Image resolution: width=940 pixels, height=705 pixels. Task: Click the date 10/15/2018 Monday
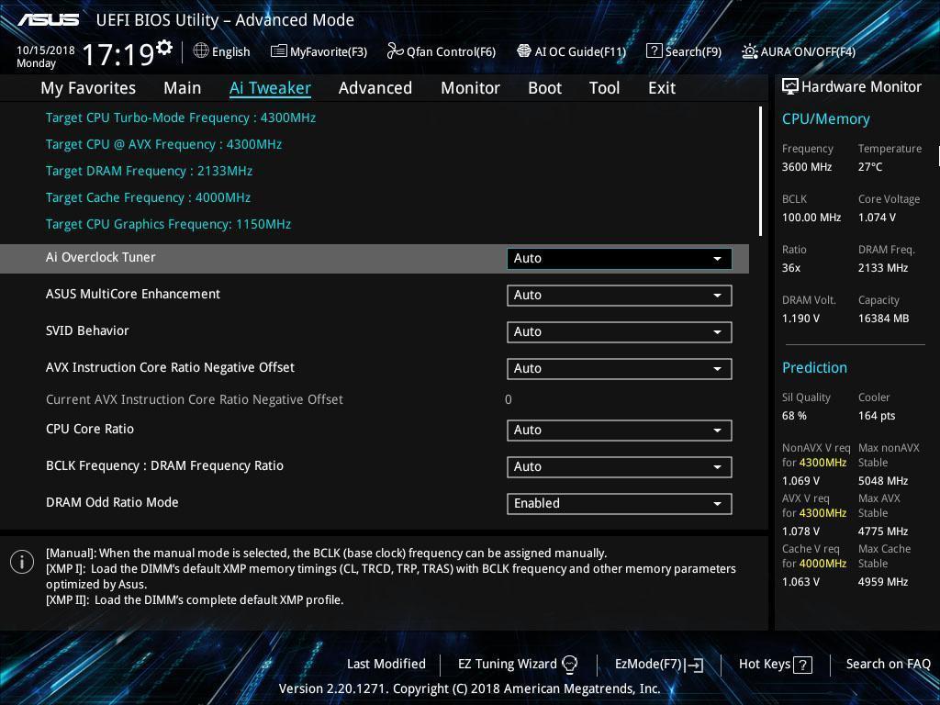tap(46, 56)
